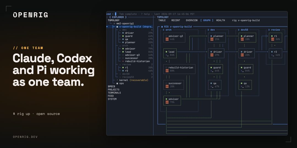Click the green status dot in the lead graph node

tap(166, 52)
